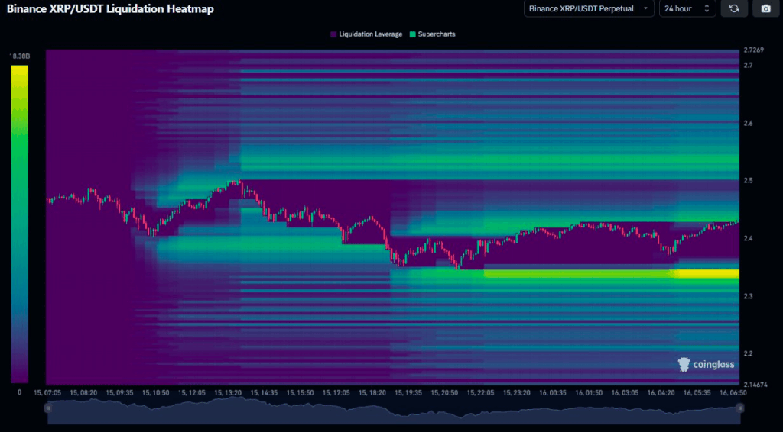783x432 pixels.
Task: Click the 16, 00:35 time axis label
Action: (x=553, y=392)
